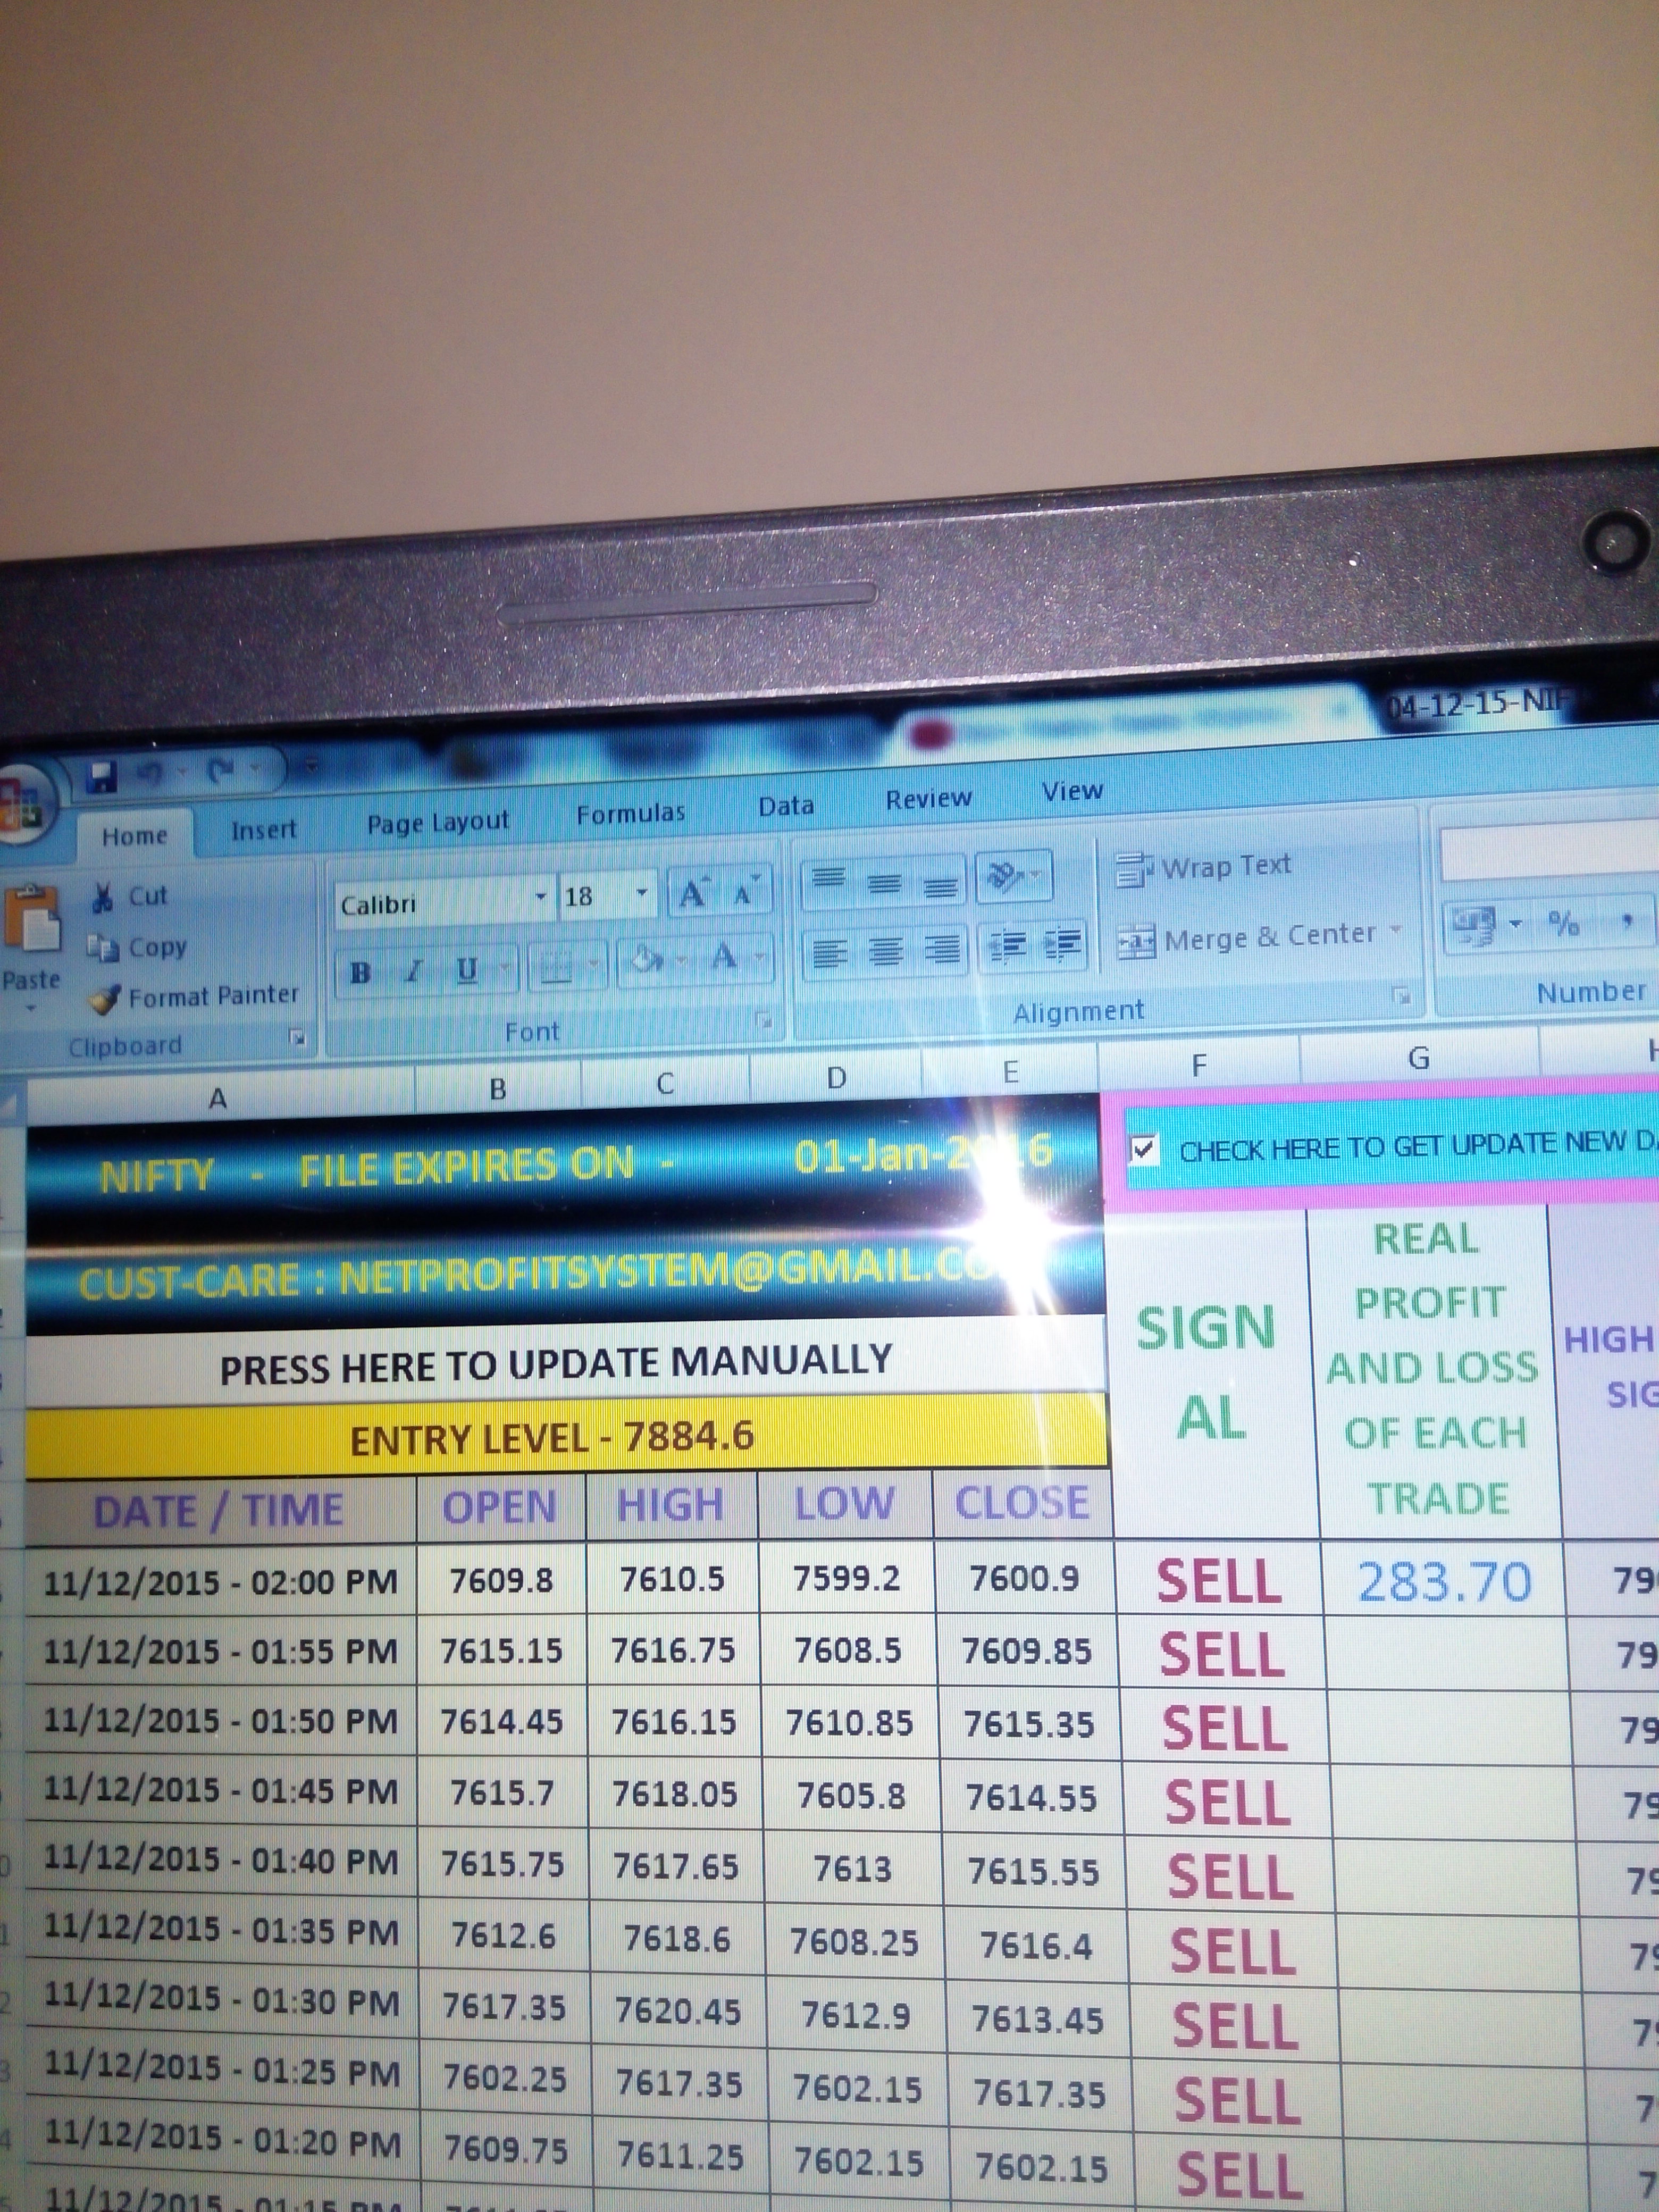
Task: Expand the Paste options arrow
Action: tap(32, 1008)
